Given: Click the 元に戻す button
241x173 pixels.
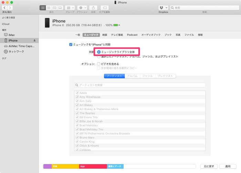Looking at the screenshot, I should tap(209, 166).
